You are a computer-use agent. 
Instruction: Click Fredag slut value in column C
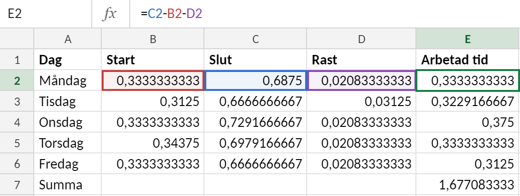[x=255, y=164]
